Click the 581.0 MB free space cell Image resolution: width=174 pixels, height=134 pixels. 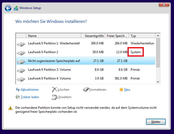click(121, 78)
